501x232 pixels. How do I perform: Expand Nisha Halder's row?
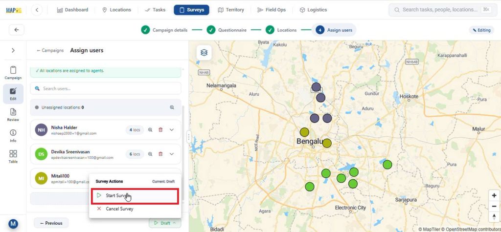point(172,130)
